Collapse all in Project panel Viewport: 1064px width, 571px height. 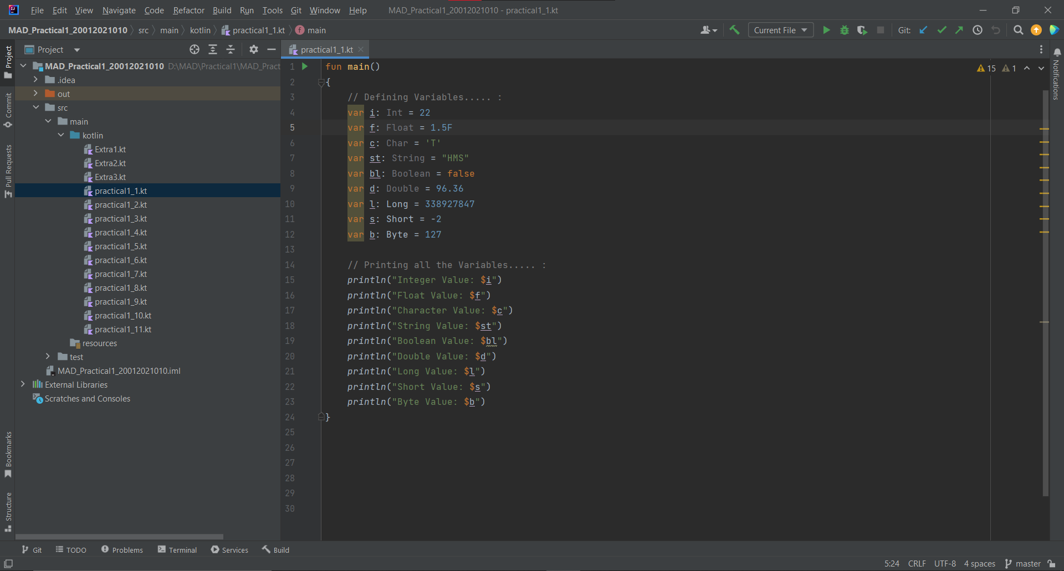231,50
